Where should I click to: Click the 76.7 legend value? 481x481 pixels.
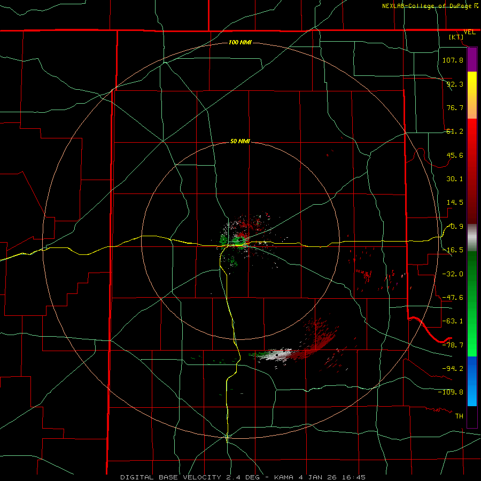coord(455,107)
